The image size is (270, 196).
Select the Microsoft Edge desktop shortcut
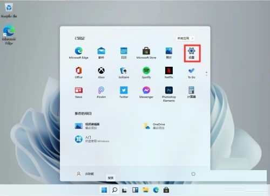[9, 34]
